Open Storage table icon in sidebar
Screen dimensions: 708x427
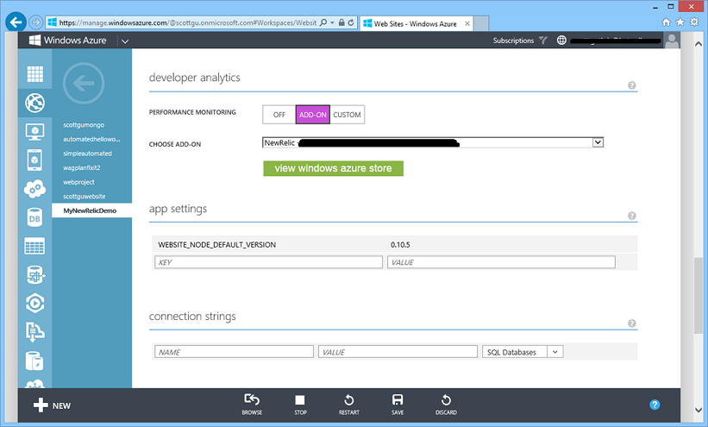34,246
